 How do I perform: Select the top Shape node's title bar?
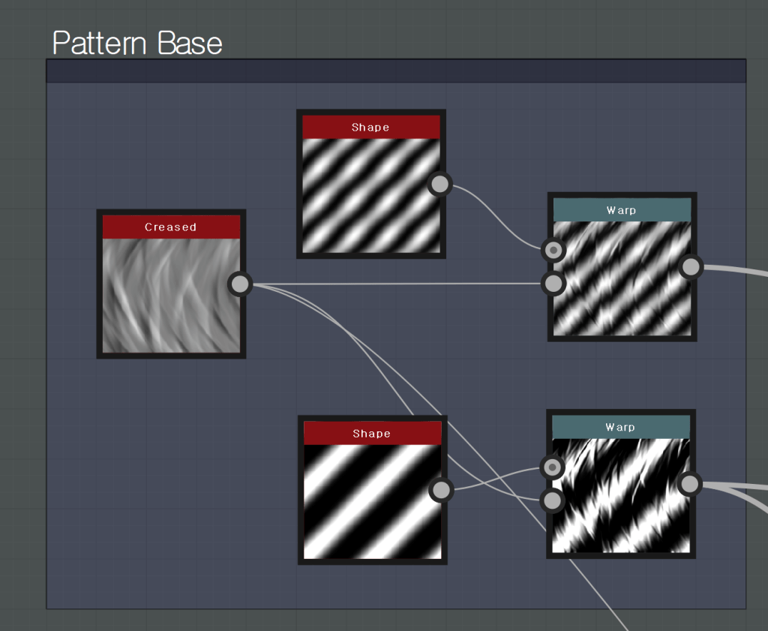(370, 127)
